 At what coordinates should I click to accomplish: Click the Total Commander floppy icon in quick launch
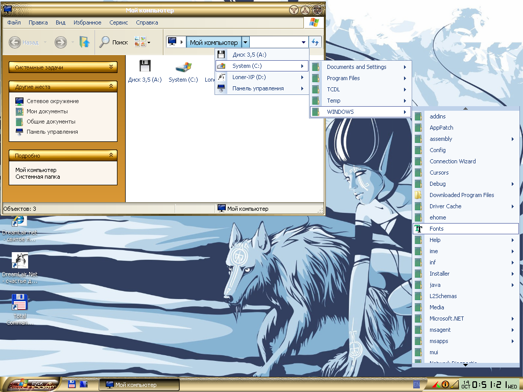(72, 384)
